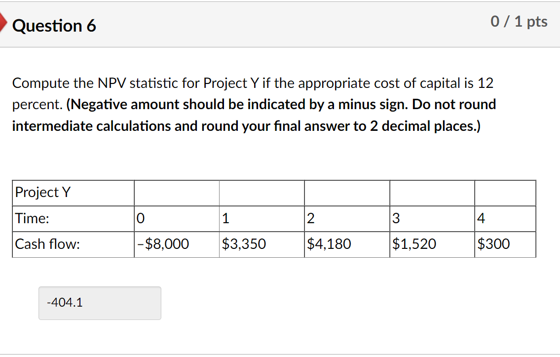Click the 0 / 1 pts score label
The height and width of the screenshot is (357, 560).
click(x=519, y=21)
